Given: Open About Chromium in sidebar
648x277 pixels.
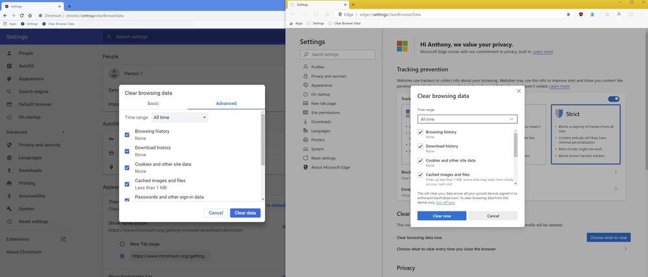Looking at the screenshot, I should 24,252.
